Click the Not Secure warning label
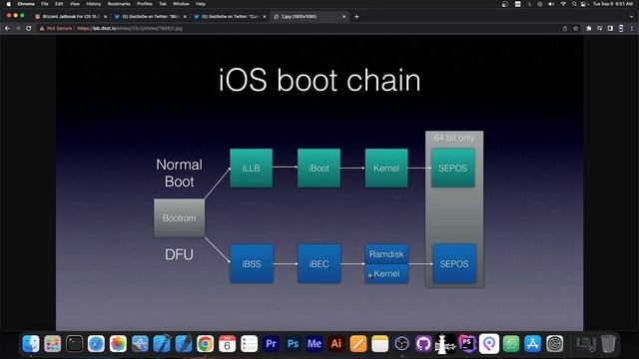Screen dimensions: 639x359 tap(56, 29)
